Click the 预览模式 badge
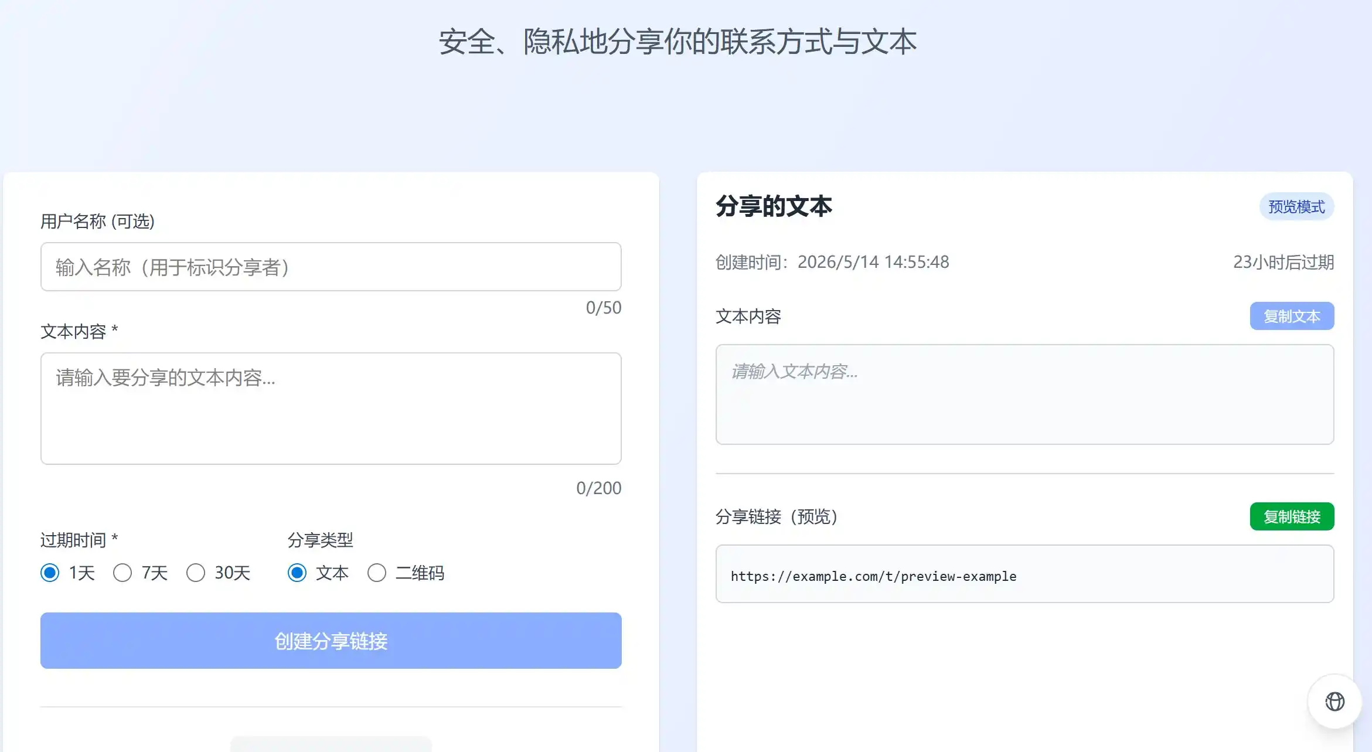Image resolution: width=1372 pixels, height=752 pixels. tap(1296, 207)
